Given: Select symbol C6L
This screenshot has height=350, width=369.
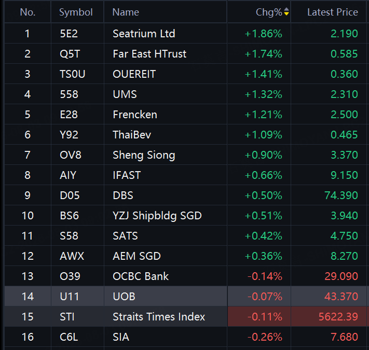Looking at the screenshot, I should [x=69, y=337].
